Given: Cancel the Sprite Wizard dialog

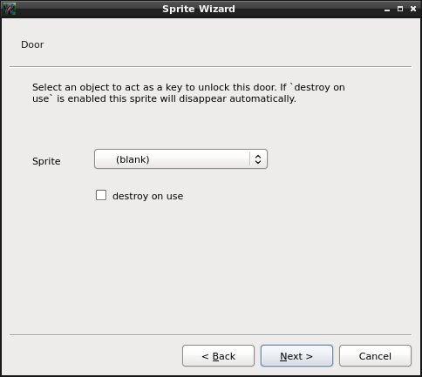Looking at the screenshot, I should click(x=375, y=356).
